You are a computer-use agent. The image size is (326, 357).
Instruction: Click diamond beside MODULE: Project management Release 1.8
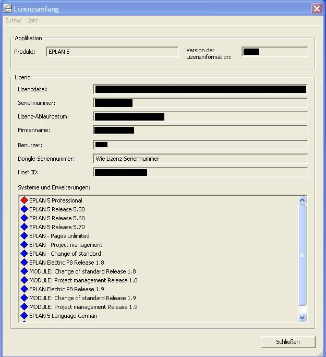pos(24,280)
